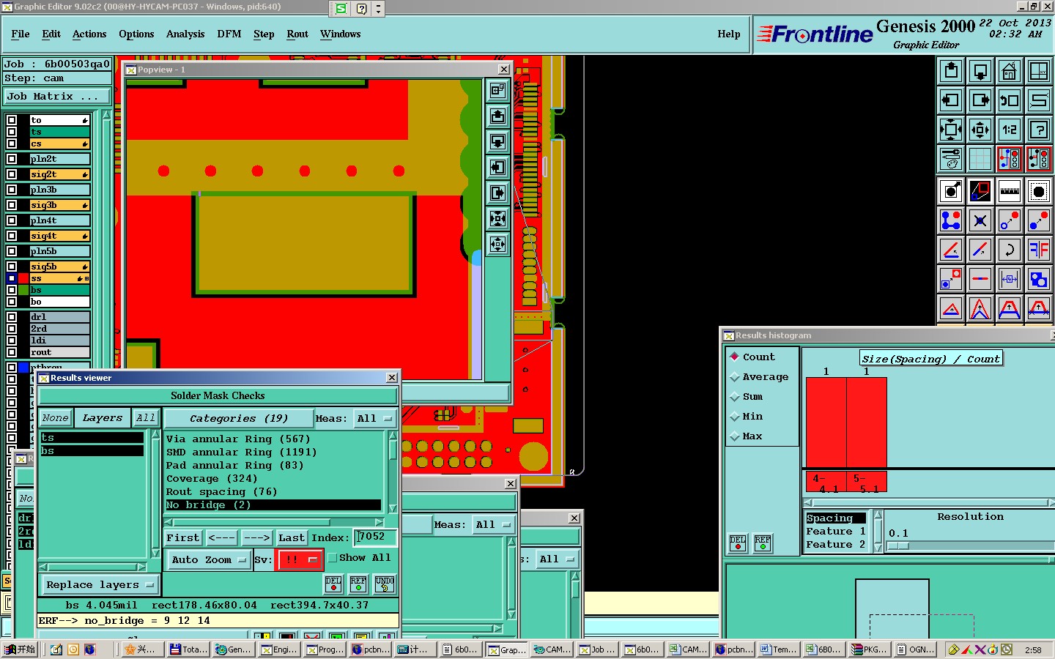
Task: Open the Rout menu
Action: point(297,34)
